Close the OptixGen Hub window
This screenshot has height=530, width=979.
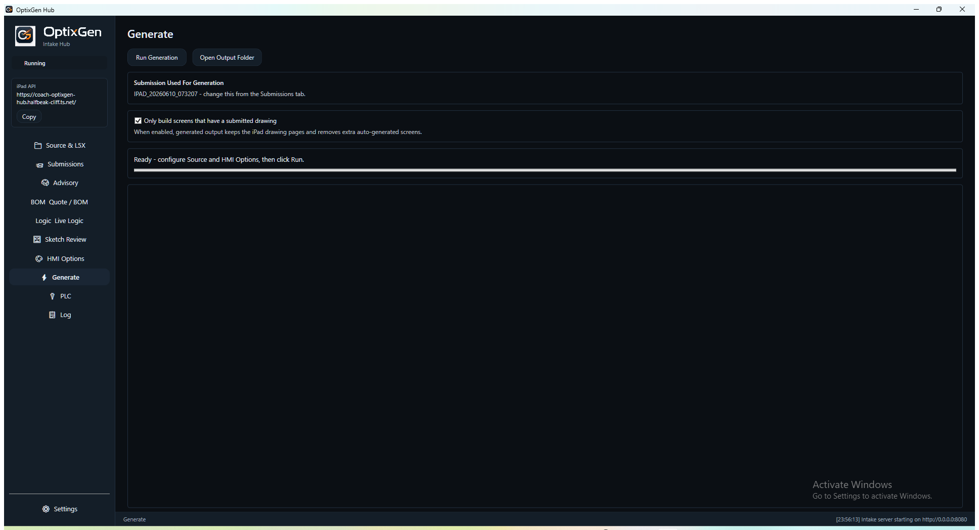coord(962,10)
